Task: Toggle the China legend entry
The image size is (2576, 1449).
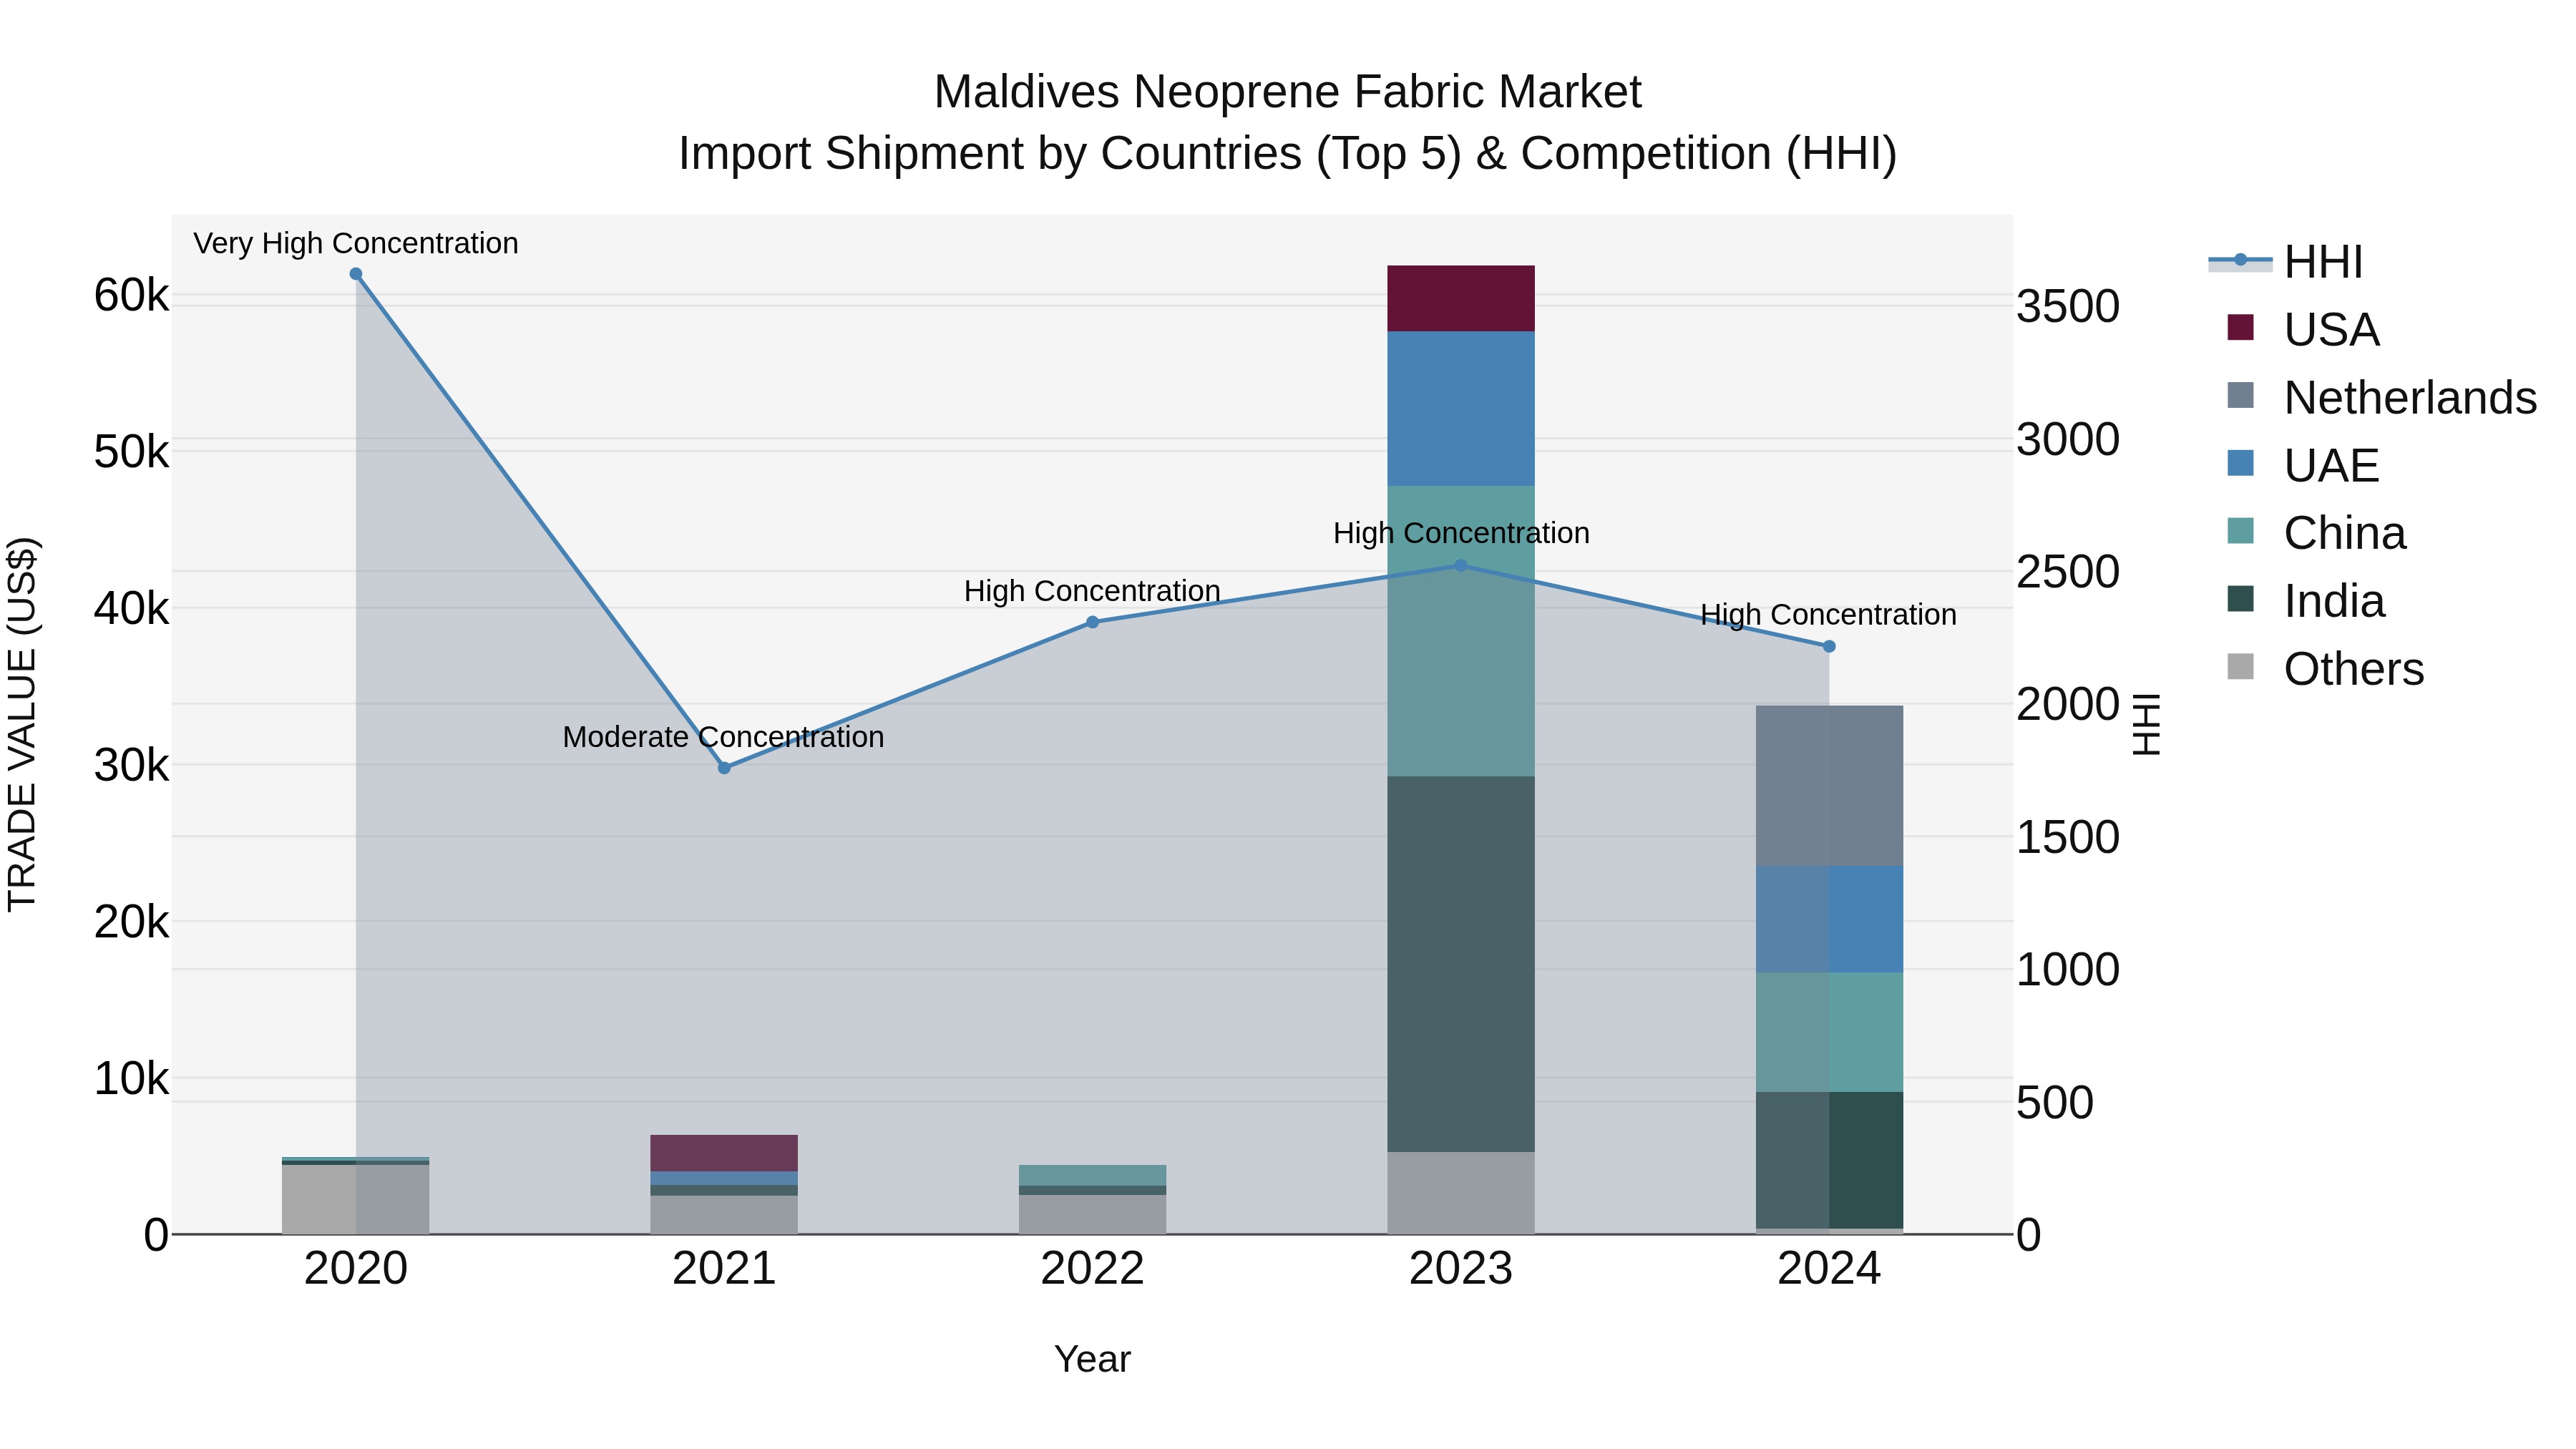Action: point(2316,533)
